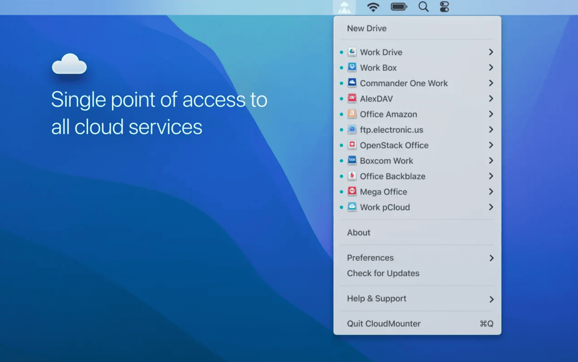578x362 pixels.
Task: Expand the Office Backblaze submenu arrow
Action: point(491,177)
